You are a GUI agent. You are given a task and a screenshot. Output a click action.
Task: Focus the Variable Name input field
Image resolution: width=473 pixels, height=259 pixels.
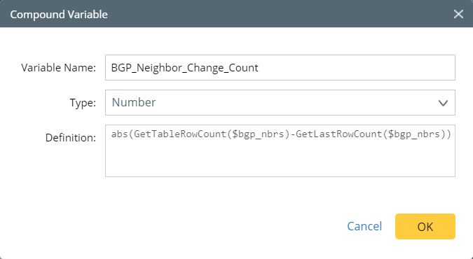point(280,67)
